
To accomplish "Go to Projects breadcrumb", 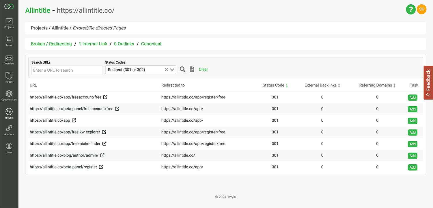I will point(39,28).
